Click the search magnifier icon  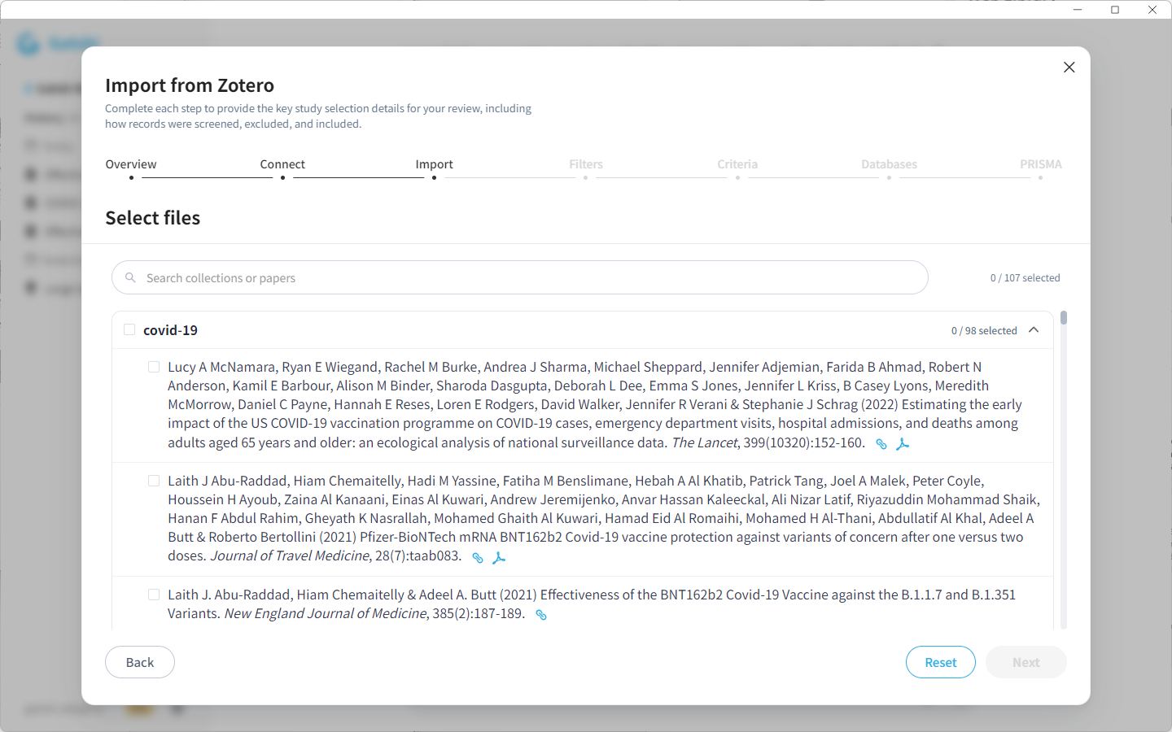130,278
